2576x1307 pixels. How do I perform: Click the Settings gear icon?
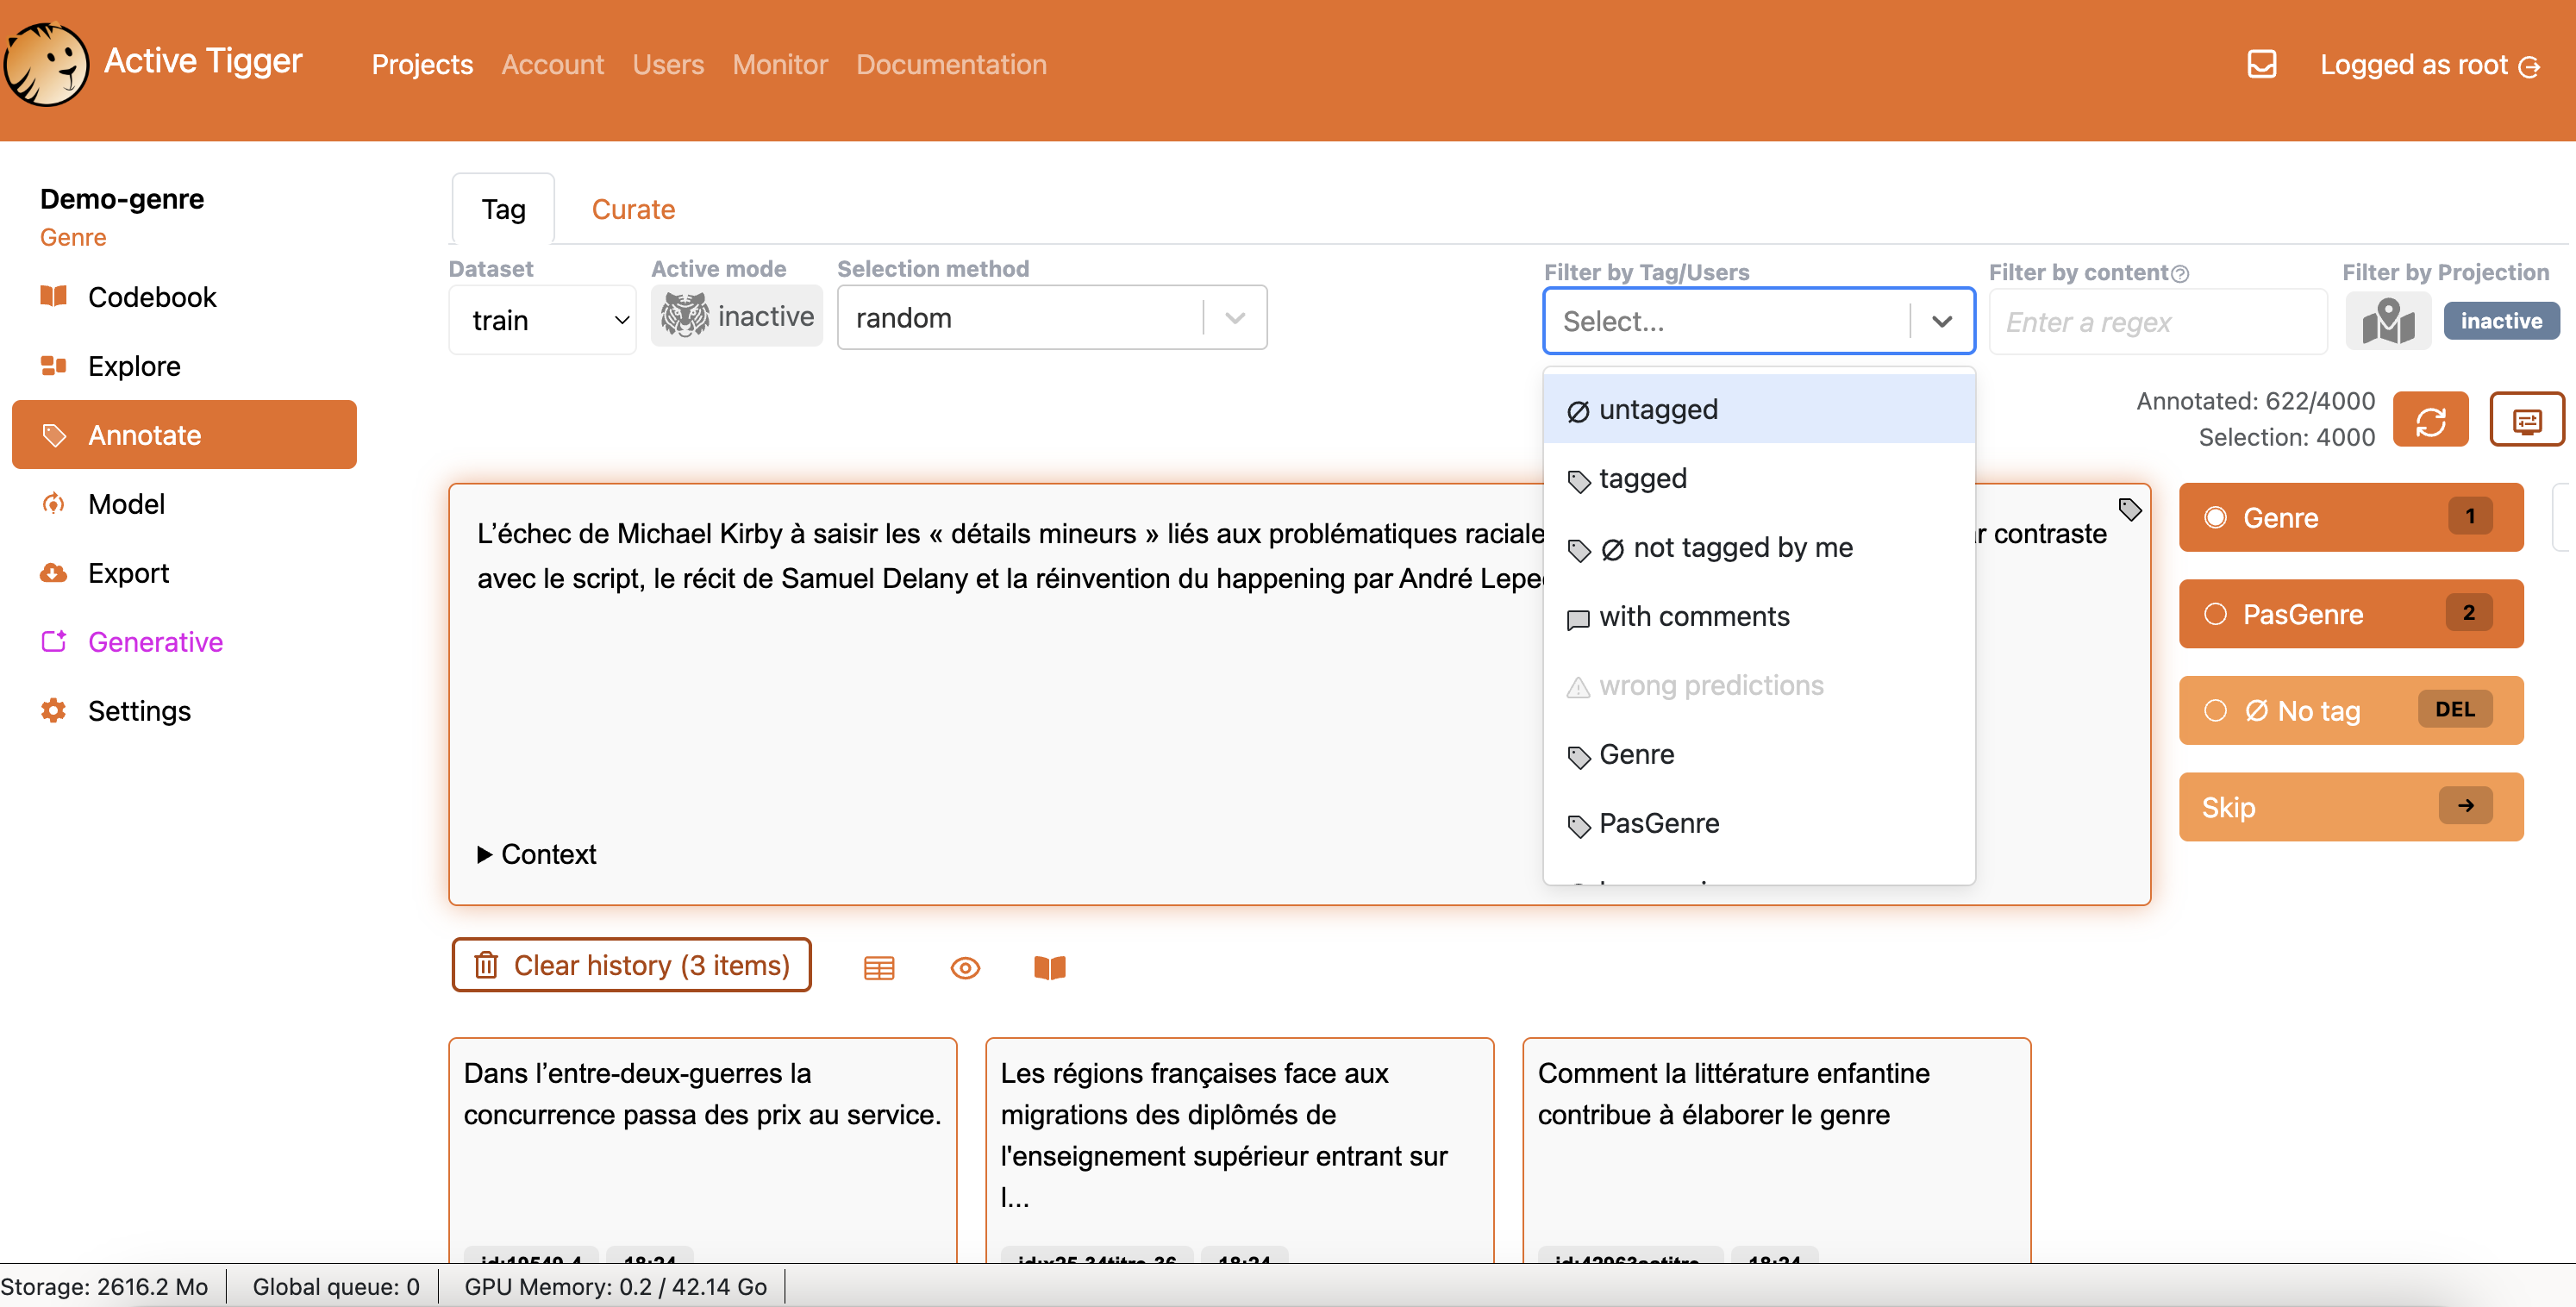(54, 710)
